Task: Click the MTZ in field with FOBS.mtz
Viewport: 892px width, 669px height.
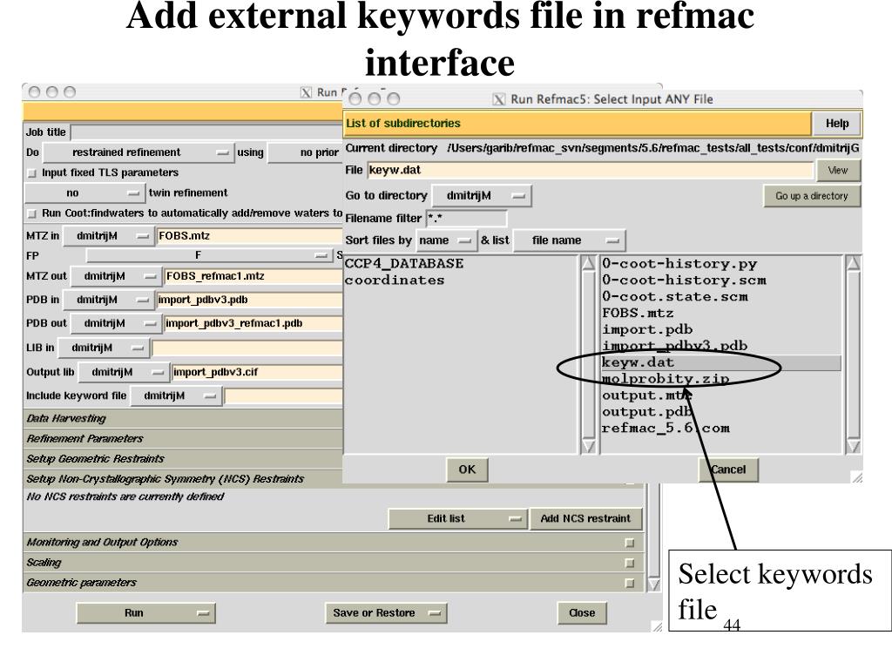Action: pos(250,236)
